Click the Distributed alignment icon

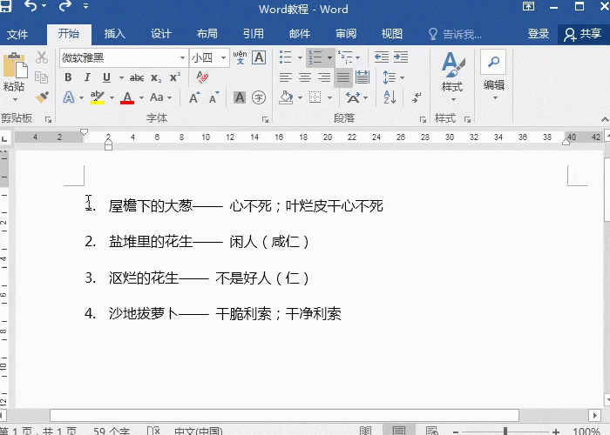363,77
